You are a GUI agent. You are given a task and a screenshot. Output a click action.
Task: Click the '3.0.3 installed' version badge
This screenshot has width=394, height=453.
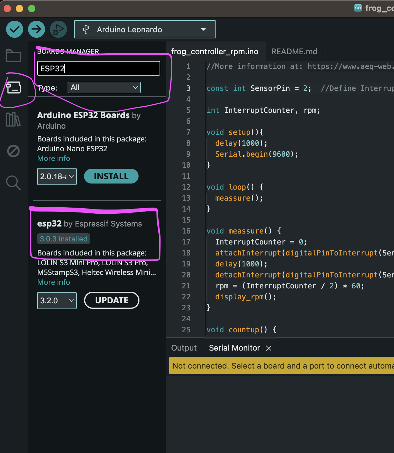[64, 239]
